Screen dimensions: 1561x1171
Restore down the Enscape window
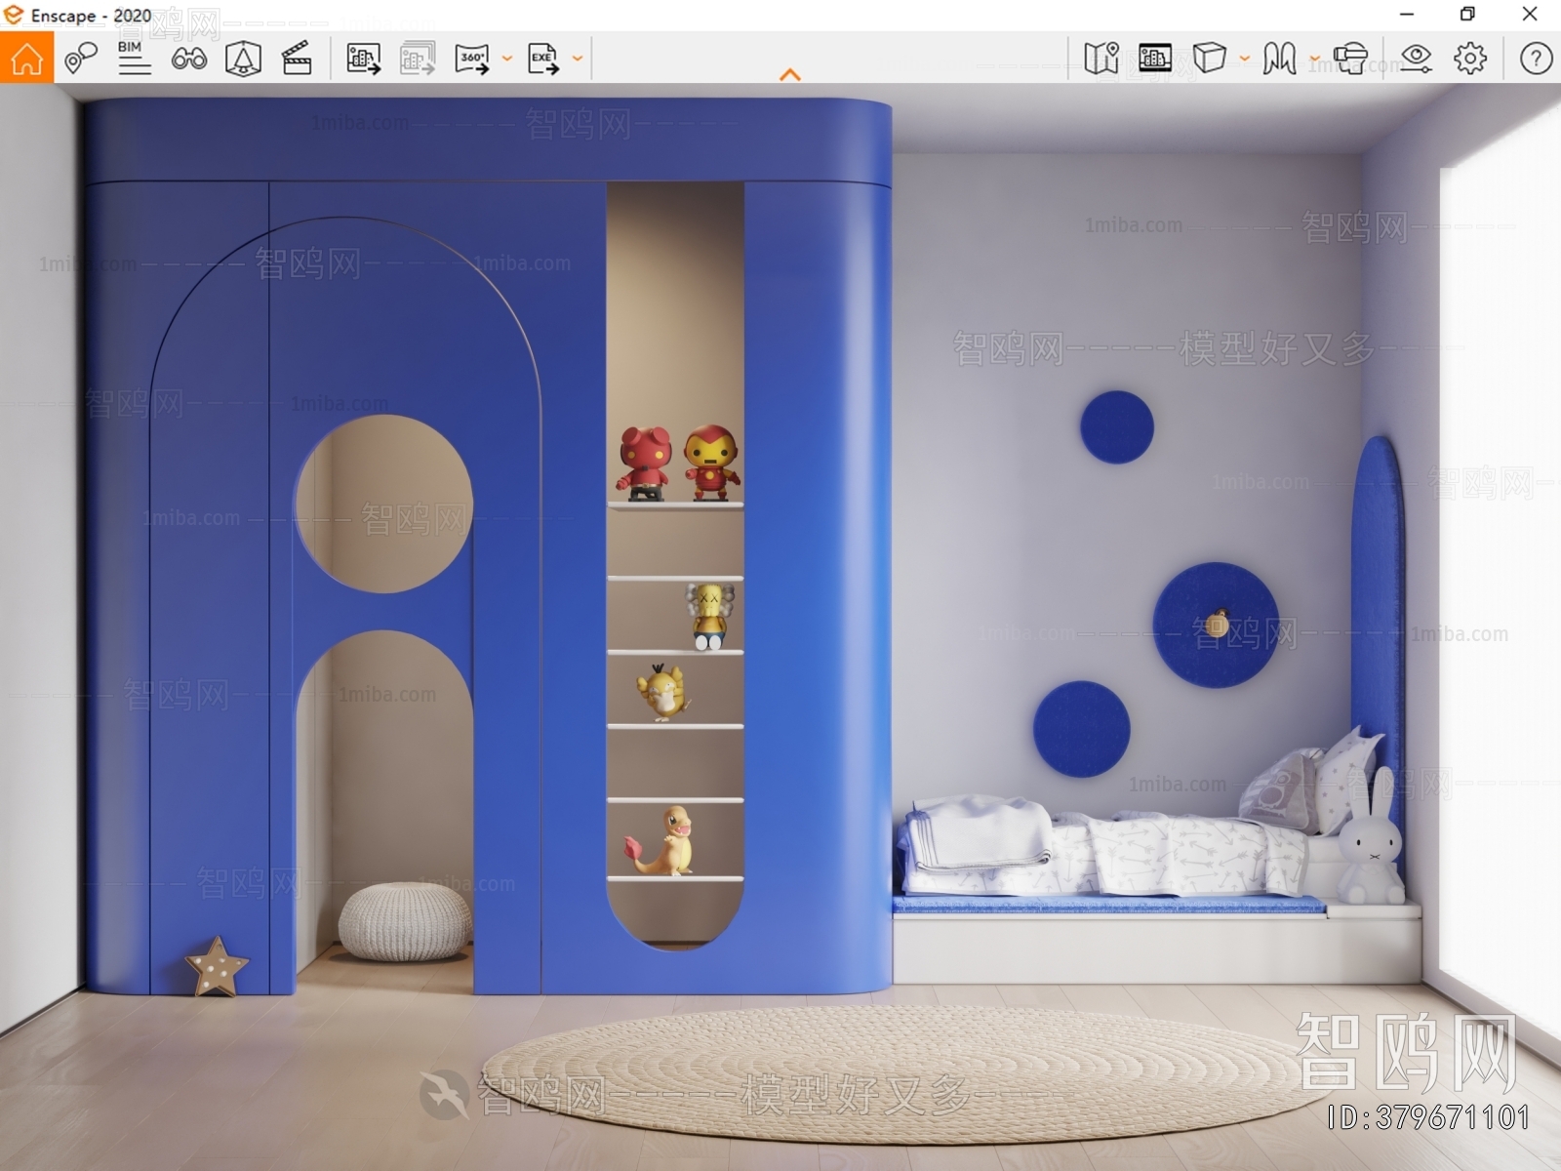[1467, 15]
